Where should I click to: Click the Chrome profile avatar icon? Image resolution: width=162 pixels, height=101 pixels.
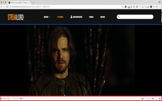(160, 2)
